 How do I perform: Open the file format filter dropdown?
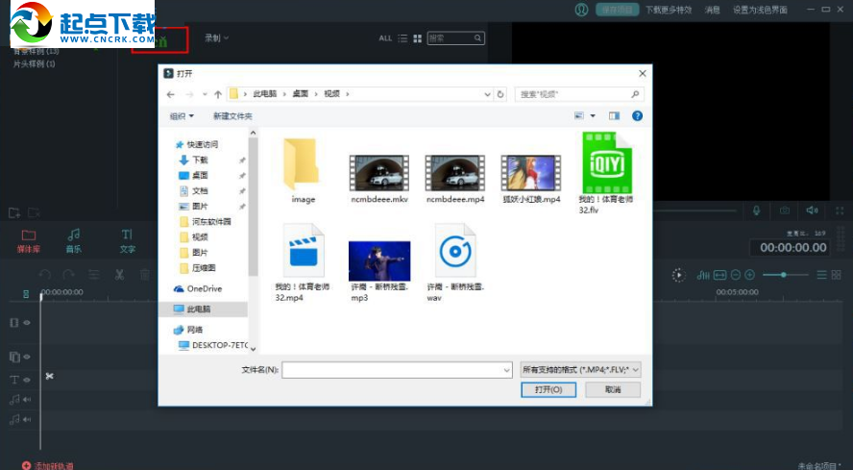tap(580, 370)
